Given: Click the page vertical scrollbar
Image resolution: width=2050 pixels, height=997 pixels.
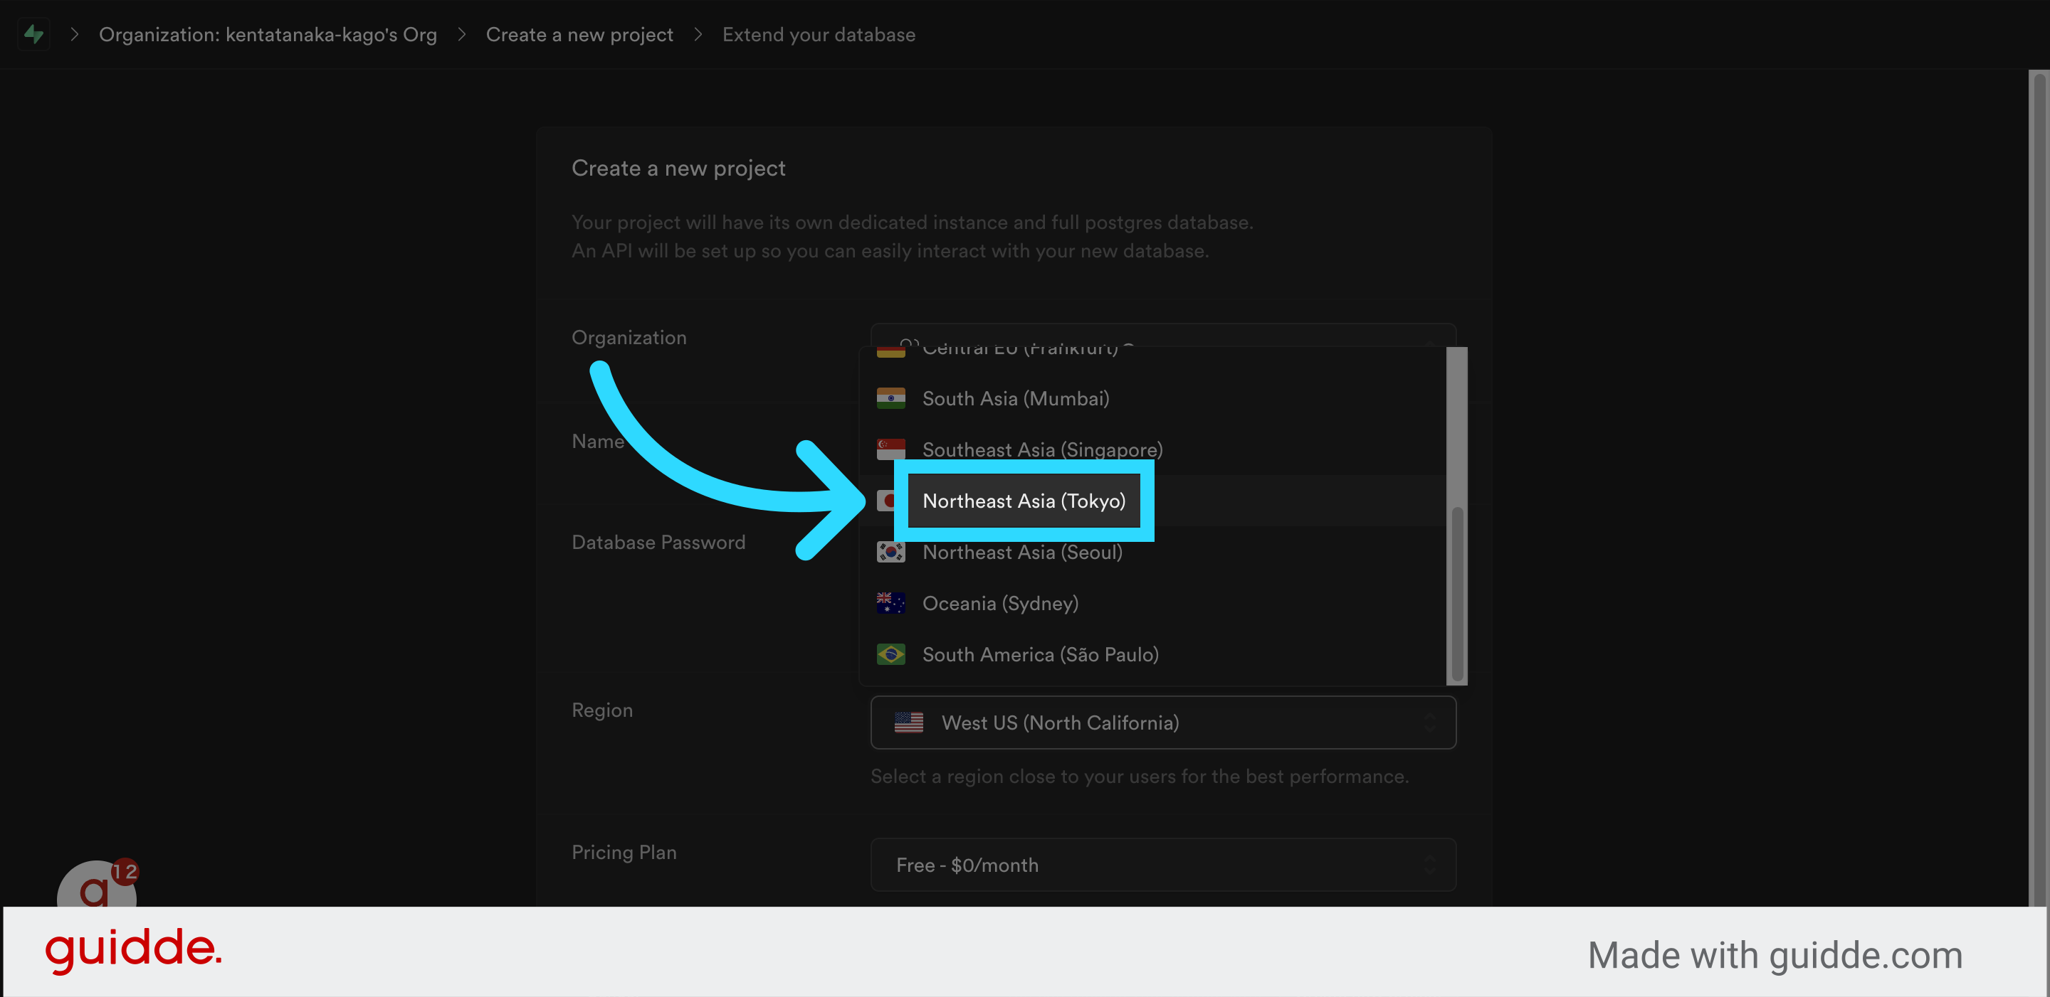Looking at the screenshot, I should tap(2039, 488).
